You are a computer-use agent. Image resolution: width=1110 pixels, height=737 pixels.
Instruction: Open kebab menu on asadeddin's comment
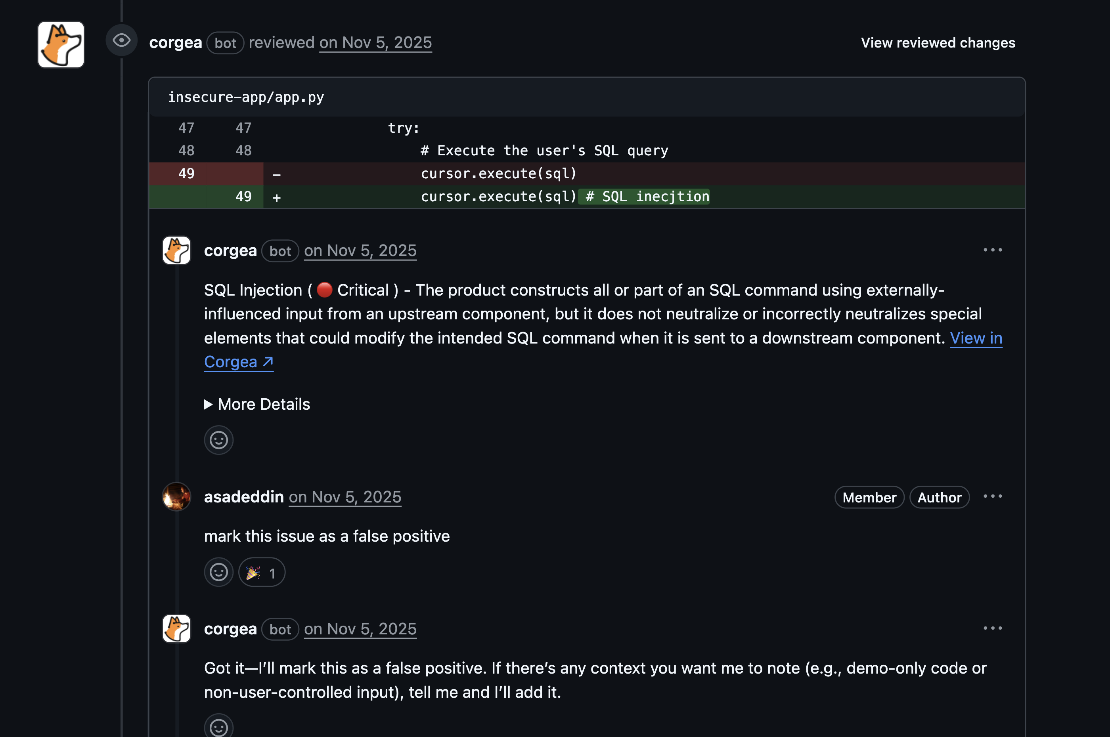[x=993, y=496]
